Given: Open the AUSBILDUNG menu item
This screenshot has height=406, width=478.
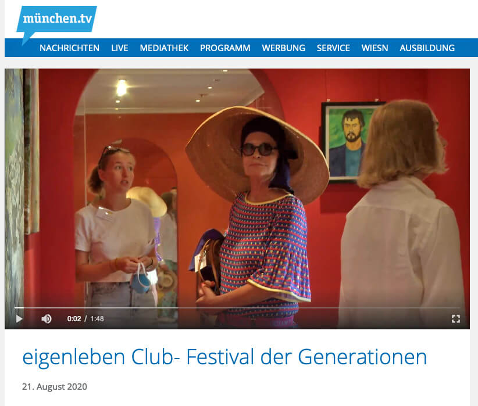Looking at the screenshot, I should click(x=427, y=48).
